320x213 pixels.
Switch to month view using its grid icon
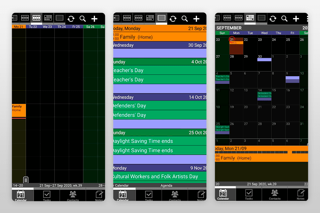(x=250, y=18)
